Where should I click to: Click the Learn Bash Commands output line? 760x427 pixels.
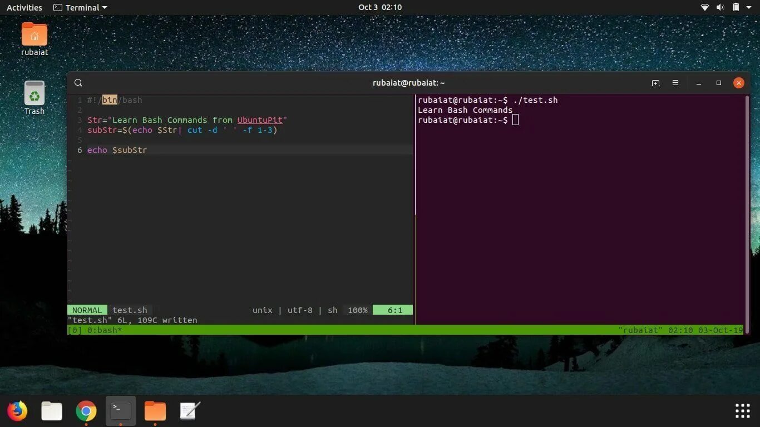coord(465,110)
